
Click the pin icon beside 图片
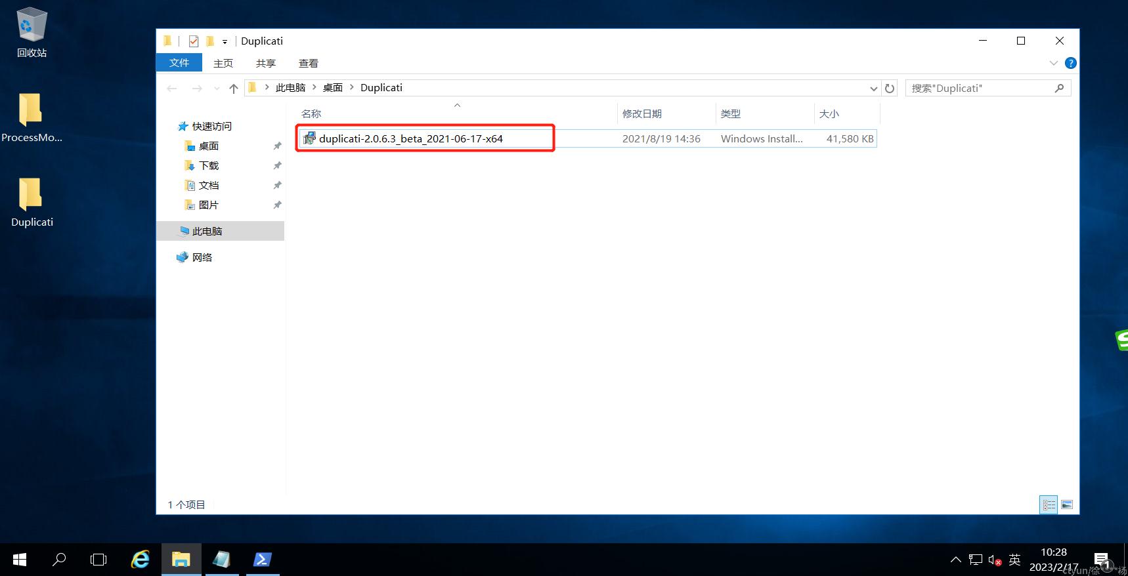point(277,205)
